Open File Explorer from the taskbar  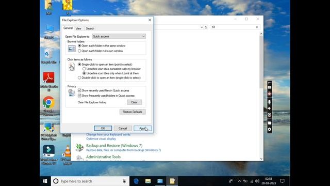pos(148,181)
